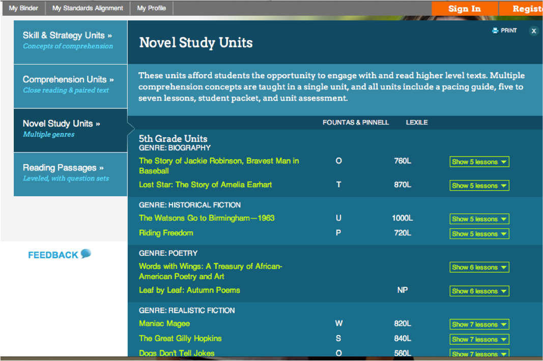
Task: Click Fountas & Pinnell level U for Watsons
Action: coord(339,218)
